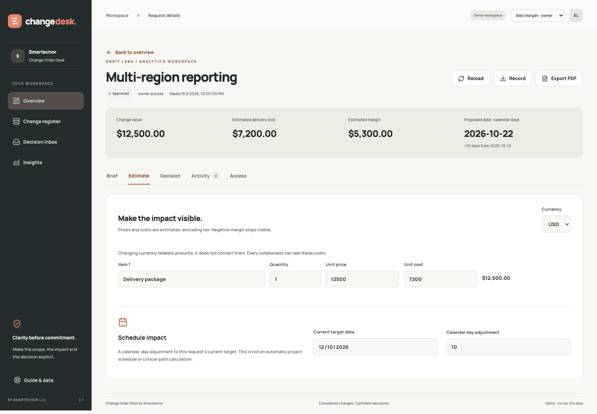This screenshot has height=414, width=597.
Task: Click the Reload button
Action: tap(471, 79)
